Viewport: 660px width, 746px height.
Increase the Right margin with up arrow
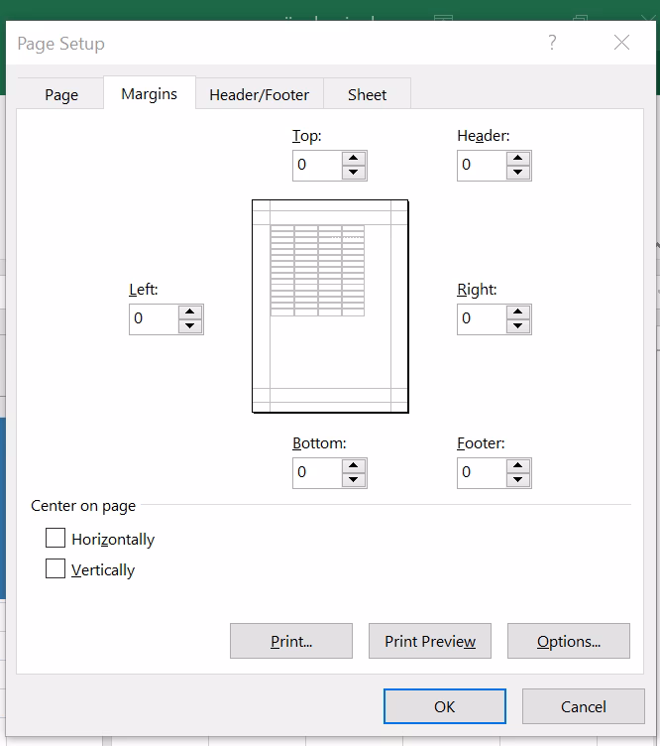(x=518, y=312)
